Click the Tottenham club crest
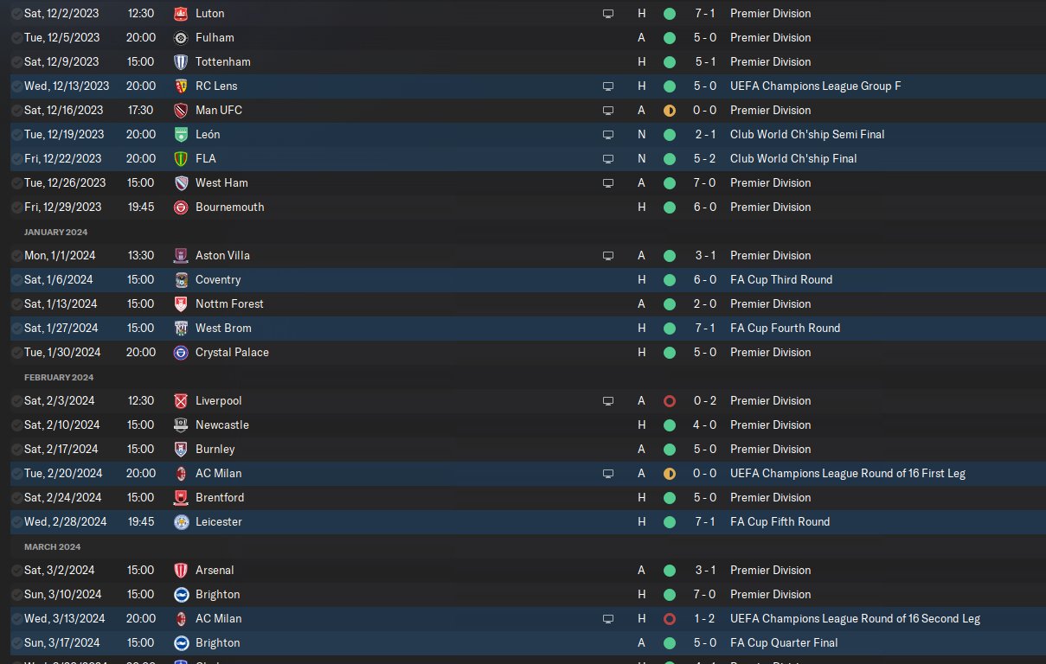The height and width of the screenshot is (664, 1046). (x=181, y=62)
